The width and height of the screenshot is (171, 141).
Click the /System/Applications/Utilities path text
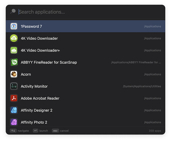(142, 86)
